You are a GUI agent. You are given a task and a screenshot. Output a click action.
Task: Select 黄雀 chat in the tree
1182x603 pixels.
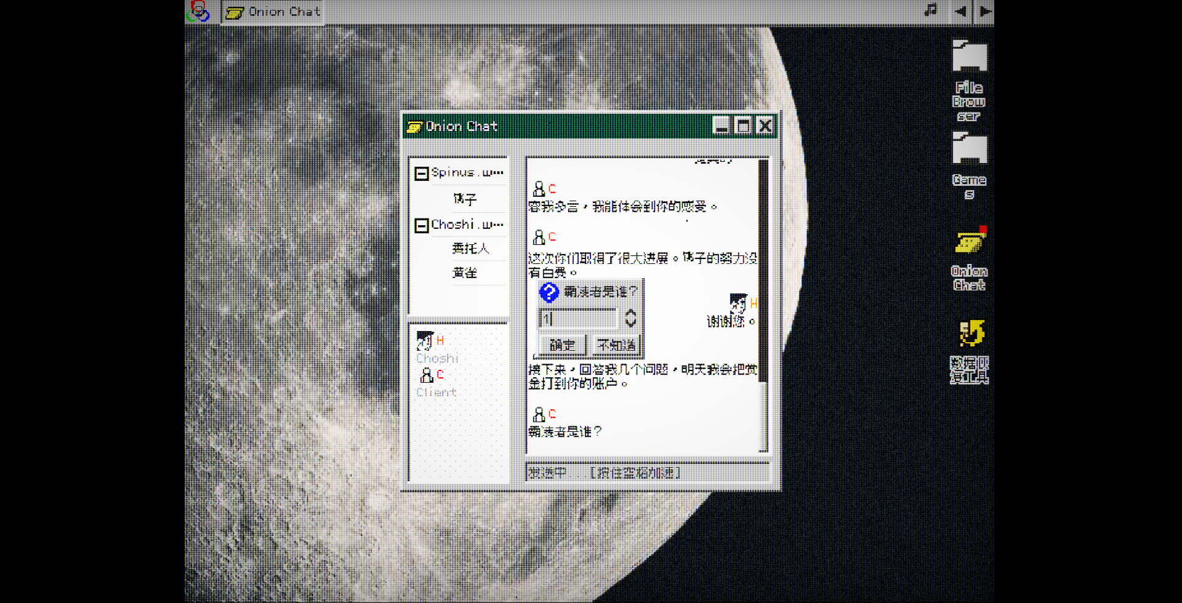click(x=465, y=273)
